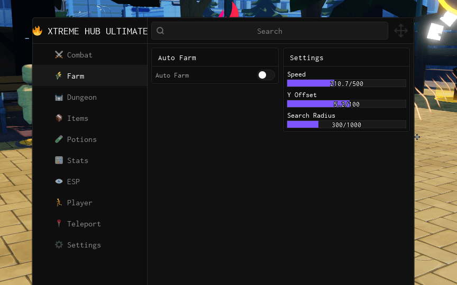
Task: Adjust the Speed slider bar
Action: click(x=346, y=83)
